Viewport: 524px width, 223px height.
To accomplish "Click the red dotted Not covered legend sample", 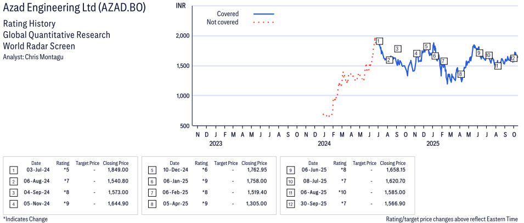I will [x=264, y=22].
